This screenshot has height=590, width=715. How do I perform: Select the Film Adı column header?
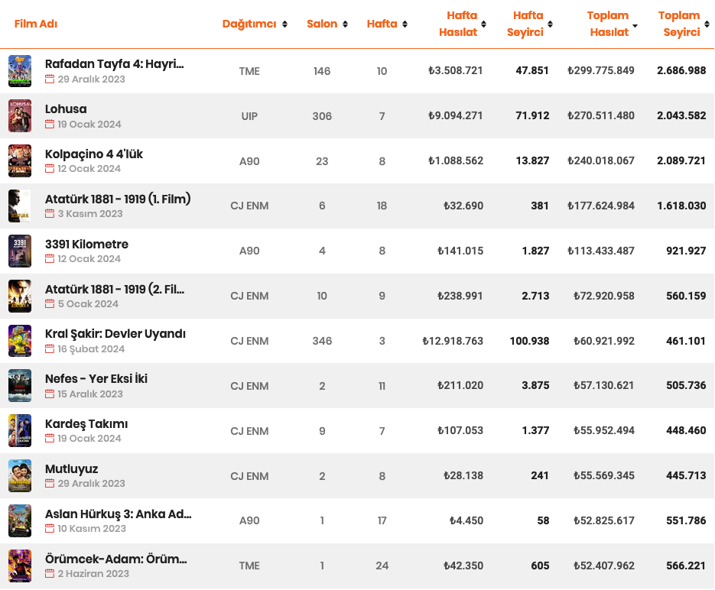(36, 24)
